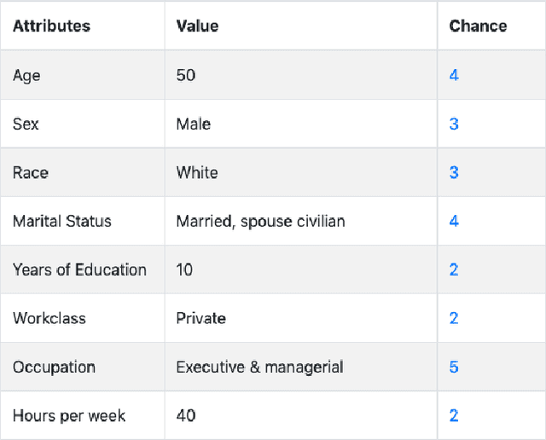This screenshot has height=440, width=546.
Task: Select the White value cell
Action: (x=197, y=172)
